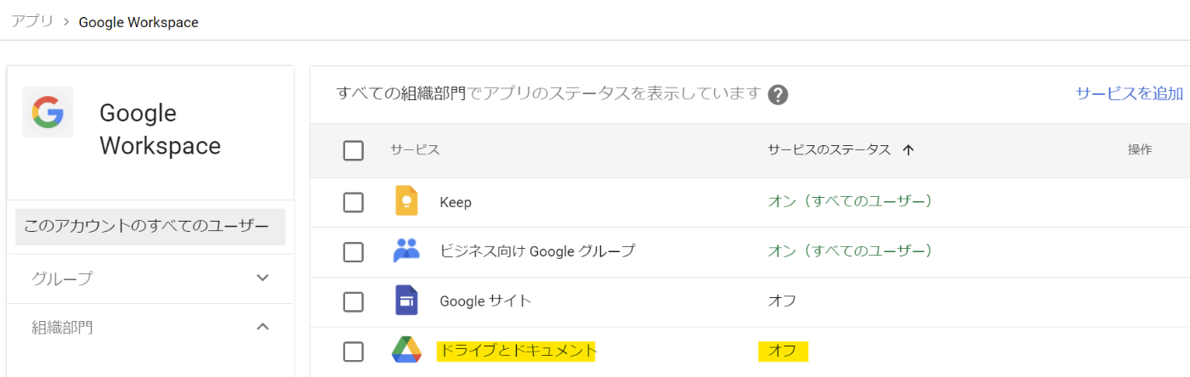Sort by サービスのステータス column header
Image resolution: width=1190 pixels, height=377 pixels.
click(x=829, y=149)
